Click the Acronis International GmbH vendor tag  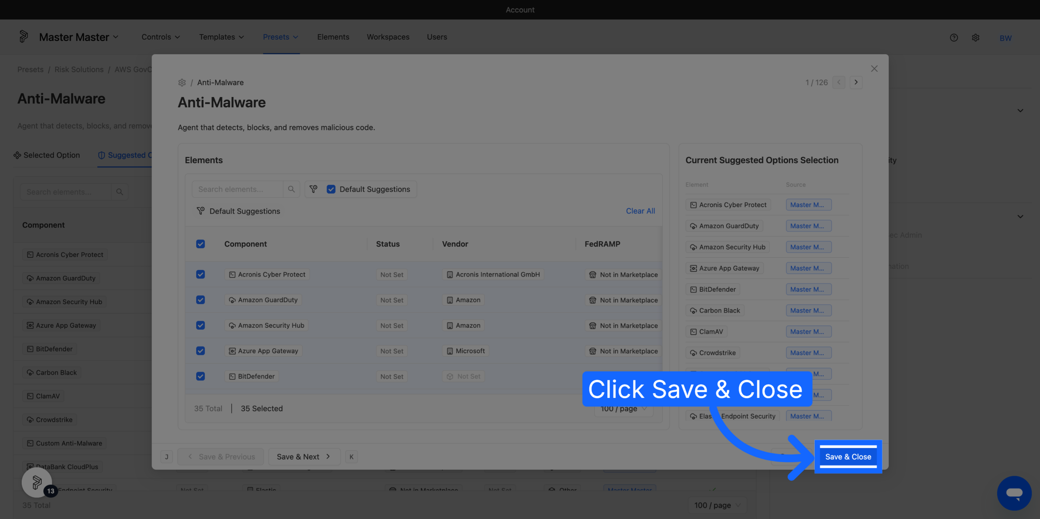click(493, 274)
